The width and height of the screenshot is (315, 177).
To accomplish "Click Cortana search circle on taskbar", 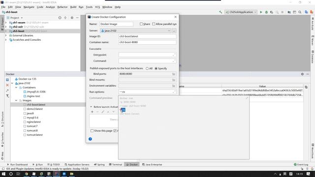I will pos(11,174).
